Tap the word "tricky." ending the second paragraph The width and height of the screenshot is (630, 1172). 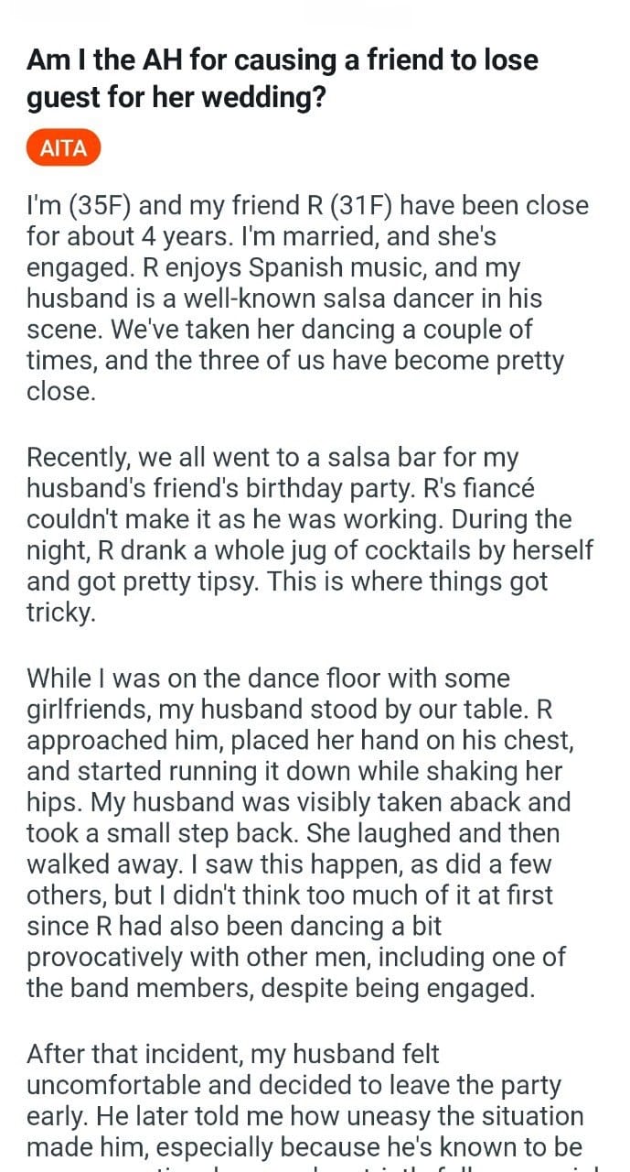(x=61, y=613)
